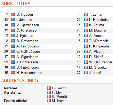Click the Italy flag beside M. Irrati

coord(49,101)
